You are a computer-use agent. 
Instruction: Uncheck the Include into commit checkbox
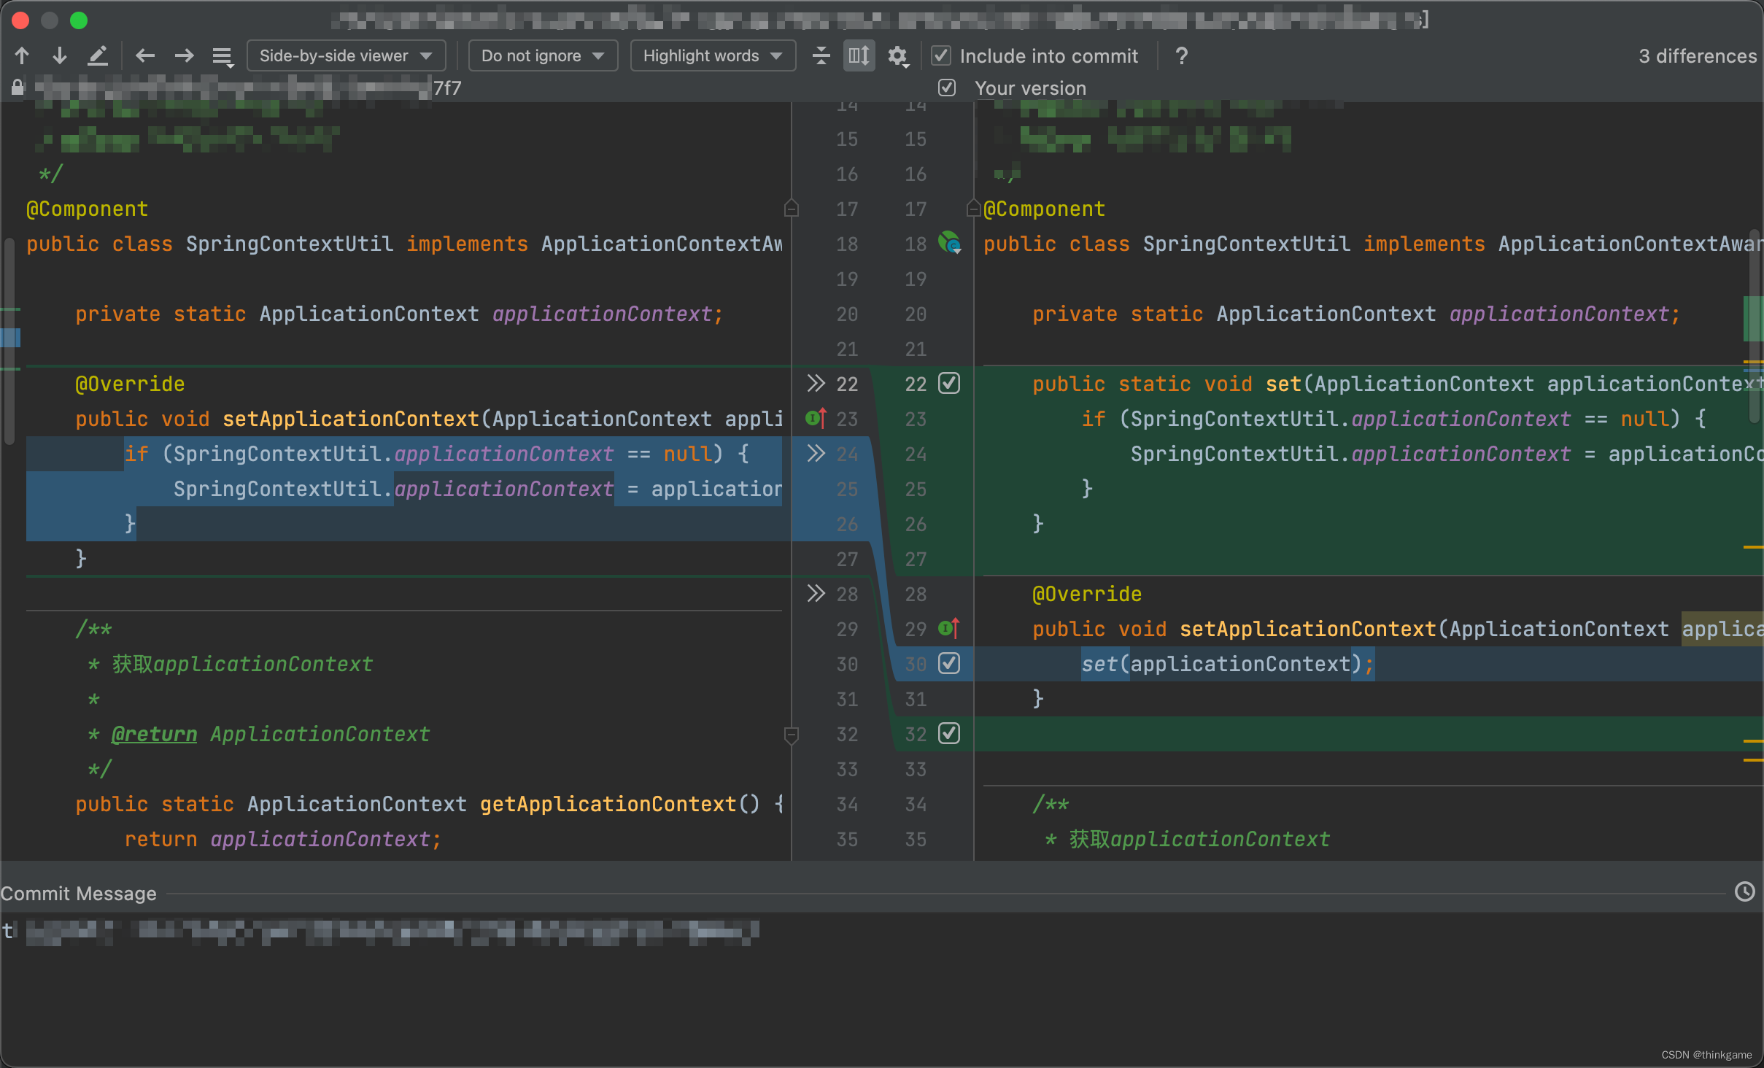940,55
